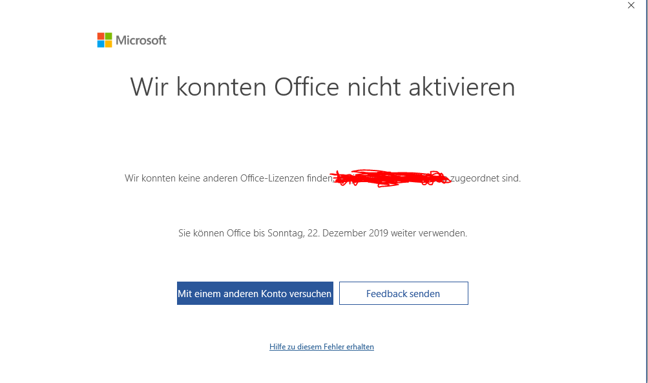
Task: Click the heading 'Wir konnten Office nicht aktivieren'
Action: click(323, 87)
